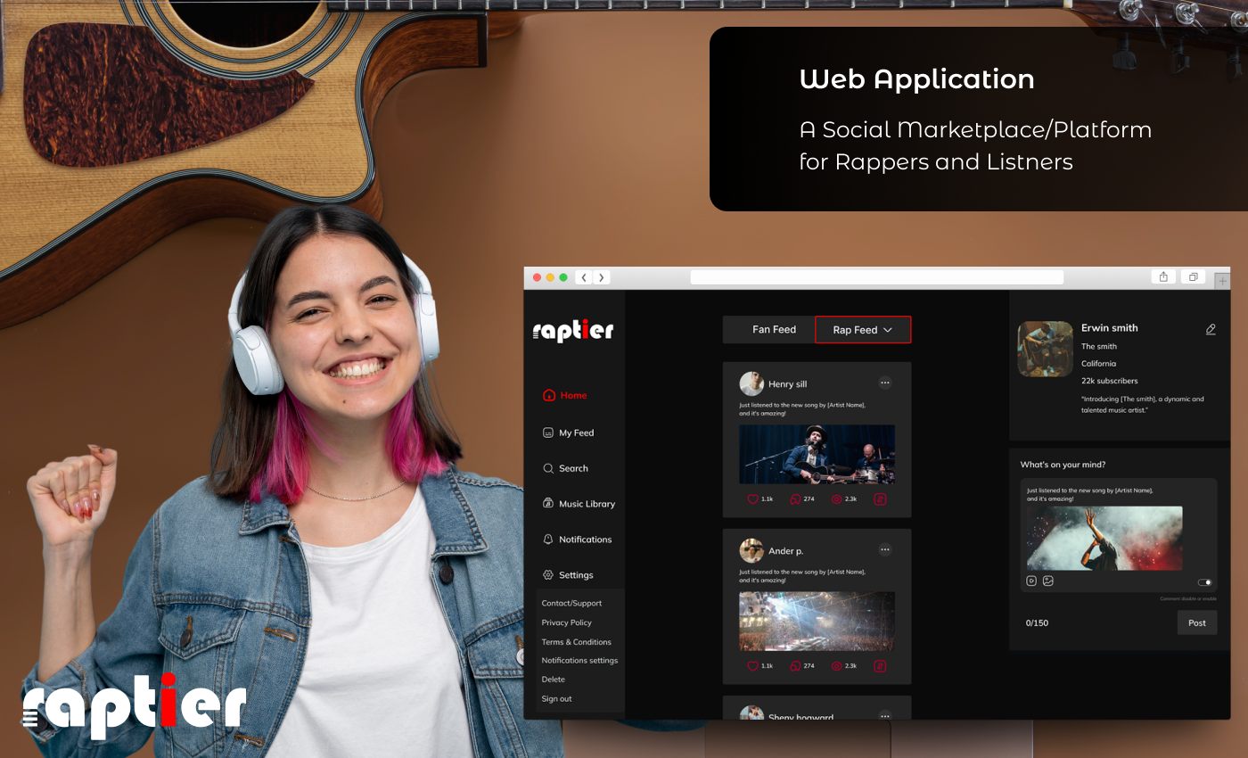This screenshot has height=758, width=1248.
Task: Attach a video in the post composer
Action: (x=1031, y=581)
